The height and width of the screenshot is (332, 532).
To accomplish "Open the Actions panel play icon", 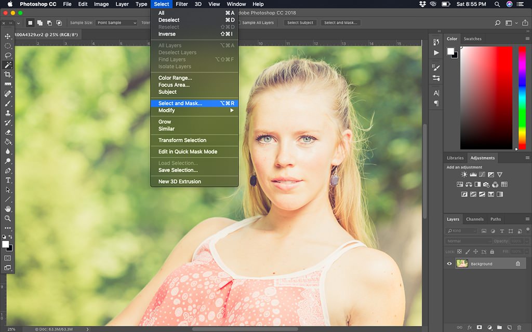I will tap(436, 53).
